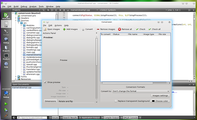Open converseen Debug kit selector
Viewport: 197px width, 120px height.
click(6, 93)
